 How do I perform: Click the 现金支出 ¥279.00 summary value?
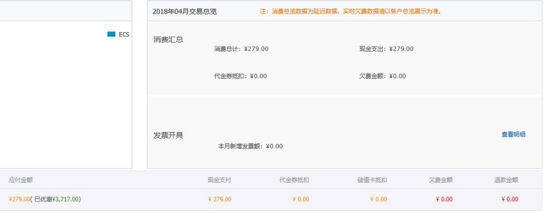pos(387,49)
